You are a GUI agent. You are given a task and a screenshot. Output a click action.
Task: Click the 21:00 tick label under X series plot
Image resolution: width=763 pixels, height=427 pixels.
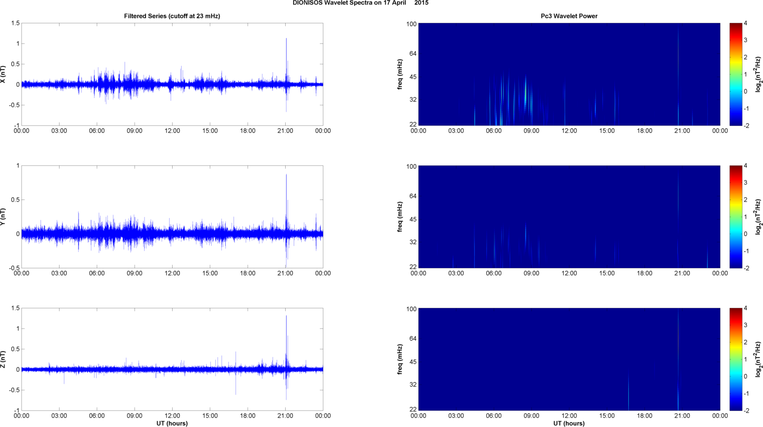[x=285, y=131]
